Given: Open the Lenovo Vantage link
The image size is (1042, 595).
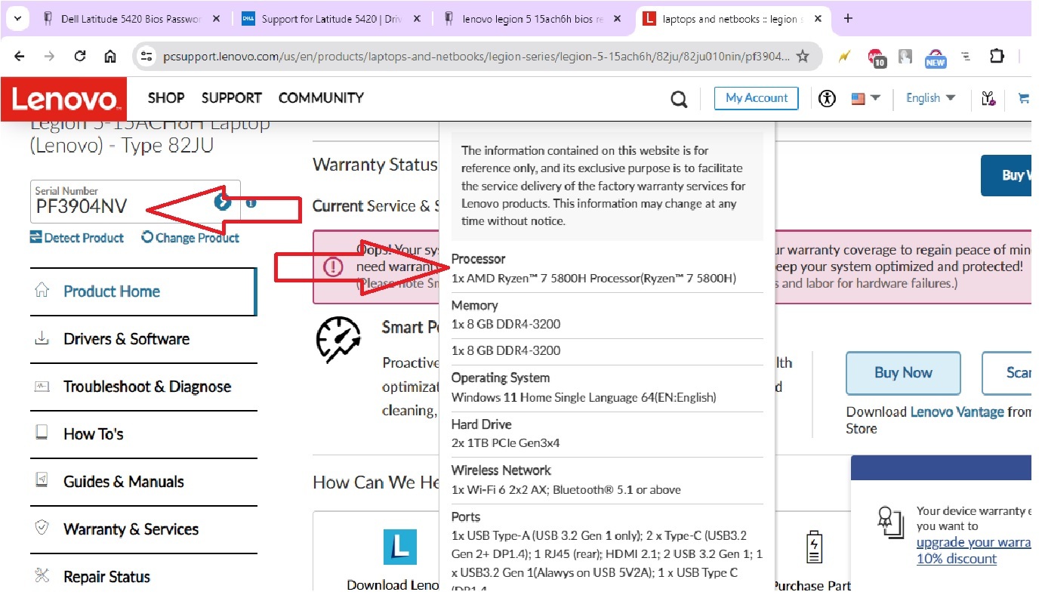Looking at the screenshot, I should (957, 412).
